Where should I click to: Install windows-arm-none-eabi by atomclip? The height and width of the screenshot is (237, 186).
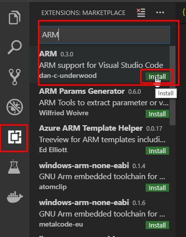coord(157,188)
